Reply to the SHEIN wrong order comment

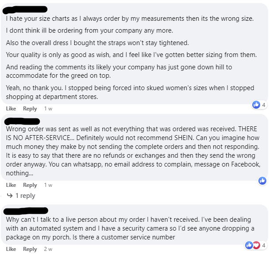pyautogui.click(x=30, y=185)
